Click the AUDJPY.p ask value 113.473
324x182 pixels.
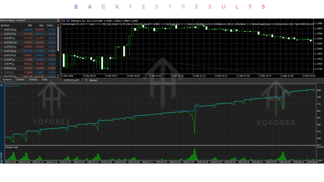pyautogui.click(x=39, y=38)
